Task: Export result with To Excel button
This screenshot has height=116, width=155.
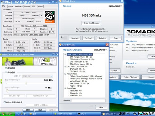Action: (x=88, y=38)
